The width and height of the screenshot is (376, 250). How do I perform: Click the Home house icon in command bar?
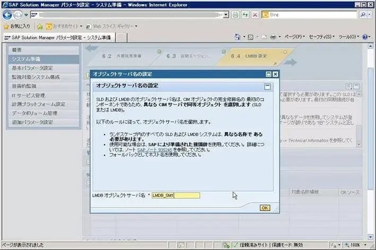pyautogui.click(x=238, y=37)
